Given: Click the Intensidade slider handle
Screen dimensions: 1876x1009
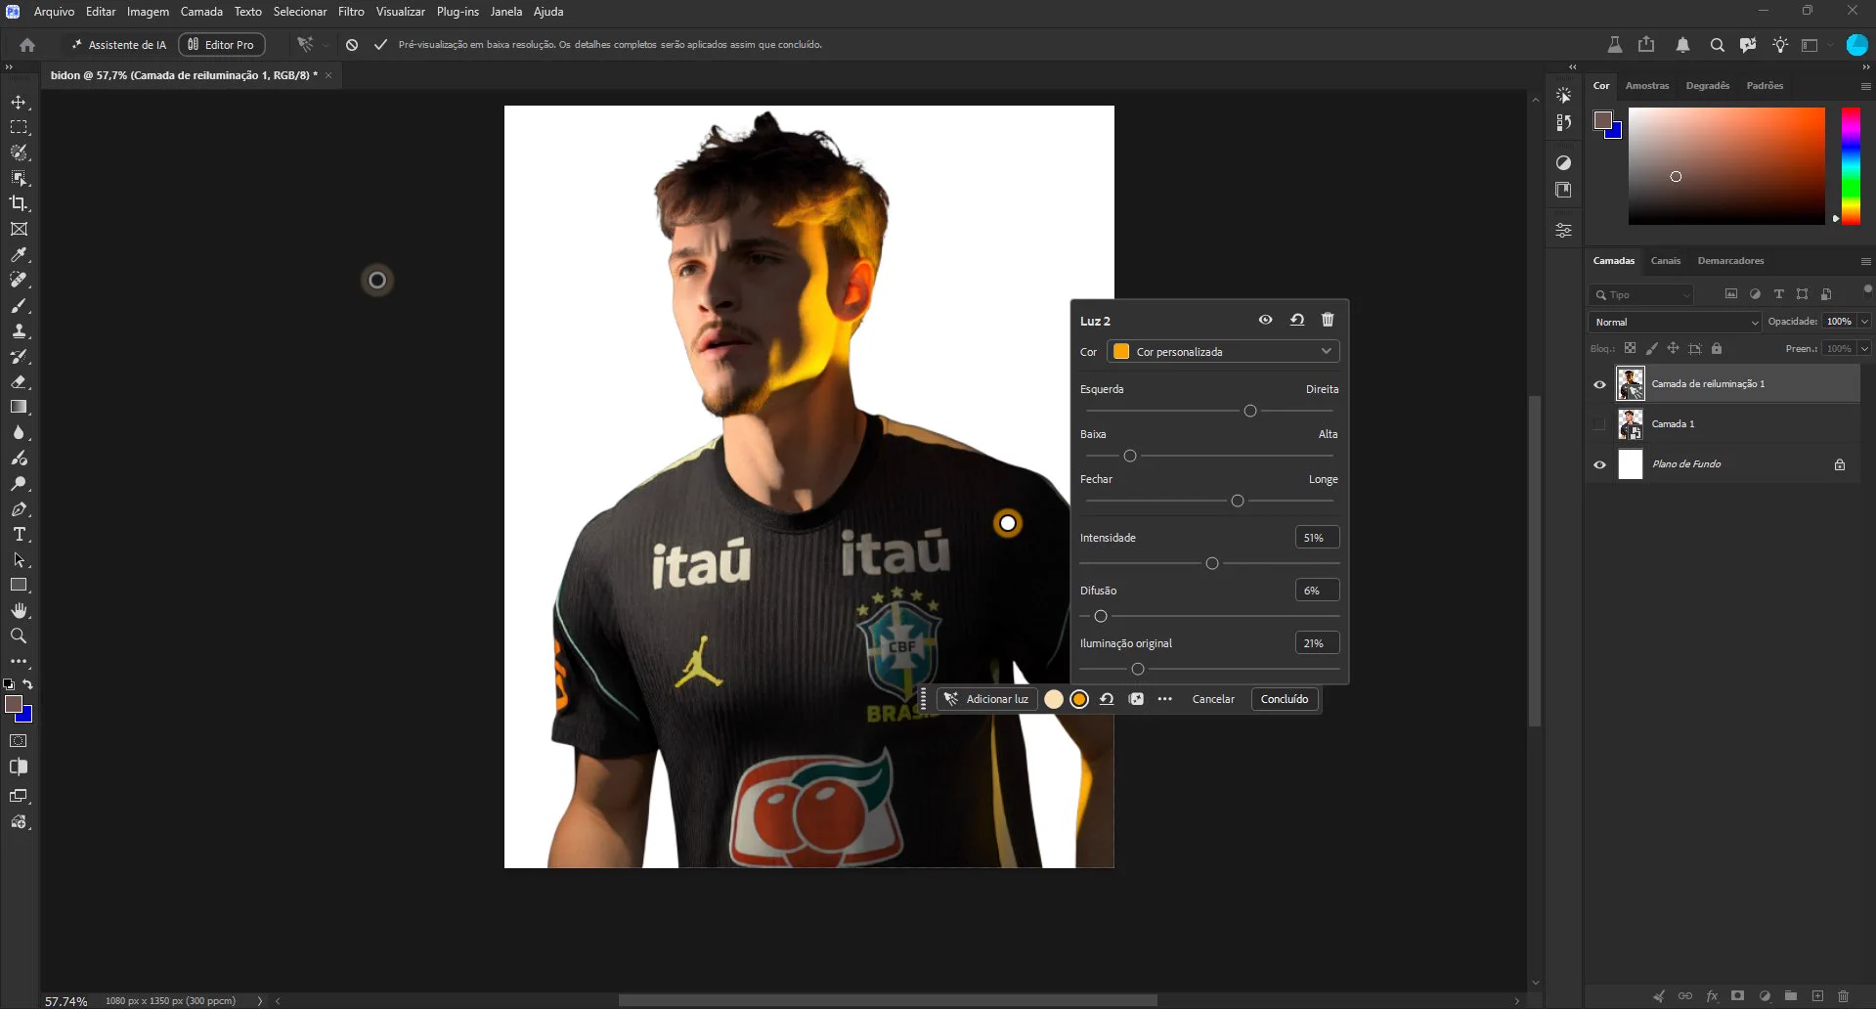Looking at the screenshot, I should (x=1212, y=563).
